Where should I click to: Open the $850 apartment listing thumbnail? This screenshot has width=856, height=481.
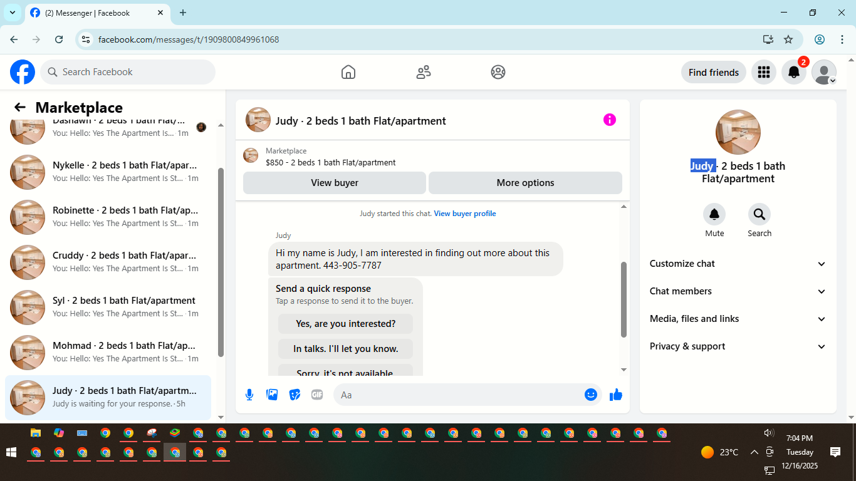251,155
